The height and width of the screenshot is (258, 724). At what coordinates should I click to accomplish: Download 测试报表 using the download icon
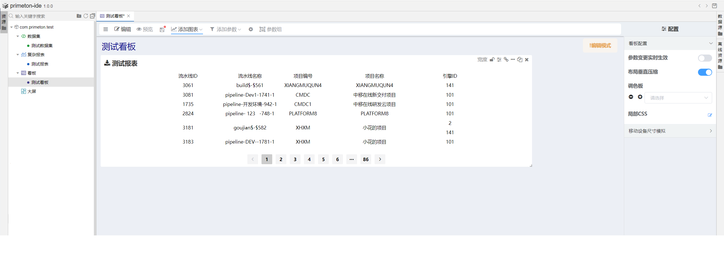pos(107,63)
